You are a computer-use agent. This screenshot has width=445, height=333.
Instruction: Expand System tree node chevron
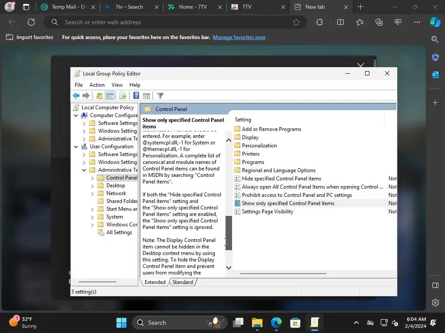92,218
